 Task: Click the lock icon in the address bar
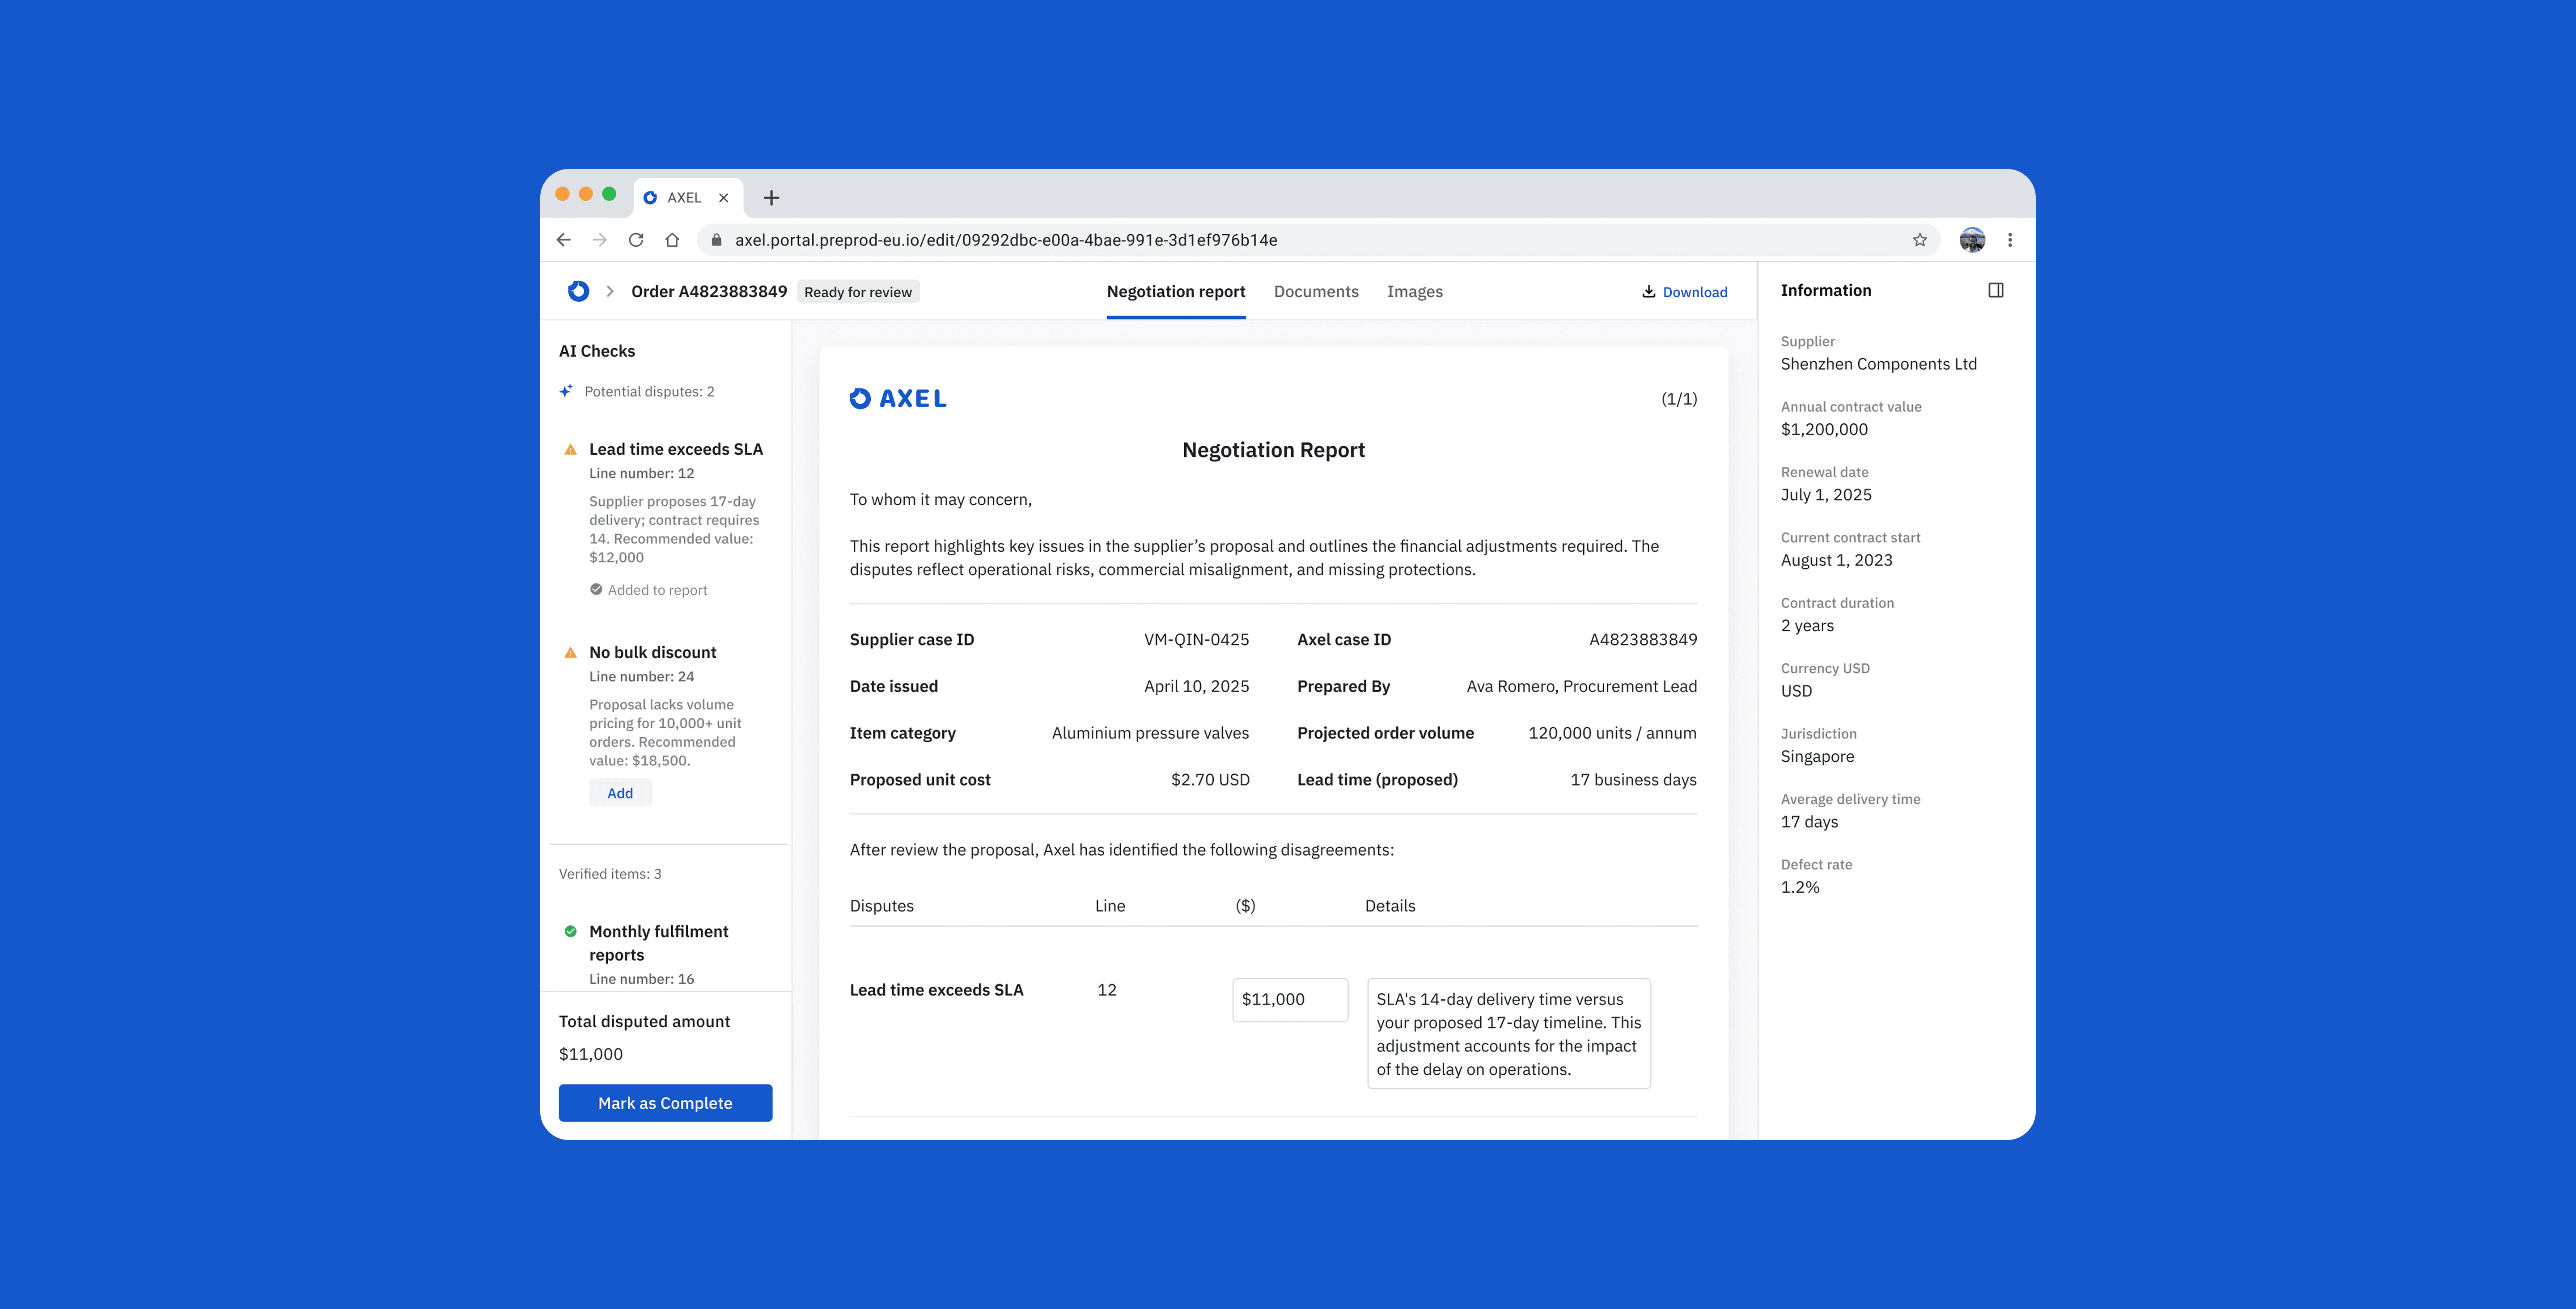pos(716,240)
